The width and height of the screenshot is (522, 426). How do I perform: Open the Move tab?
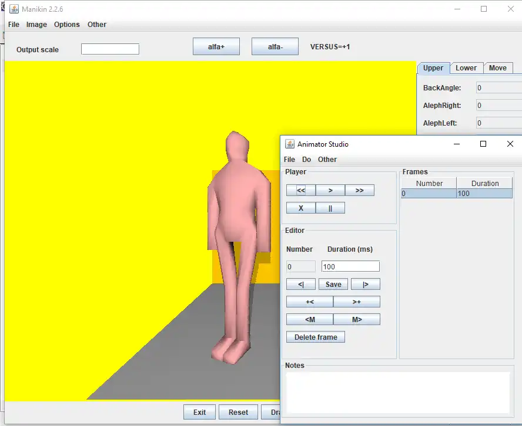click(x=497, y=68)
